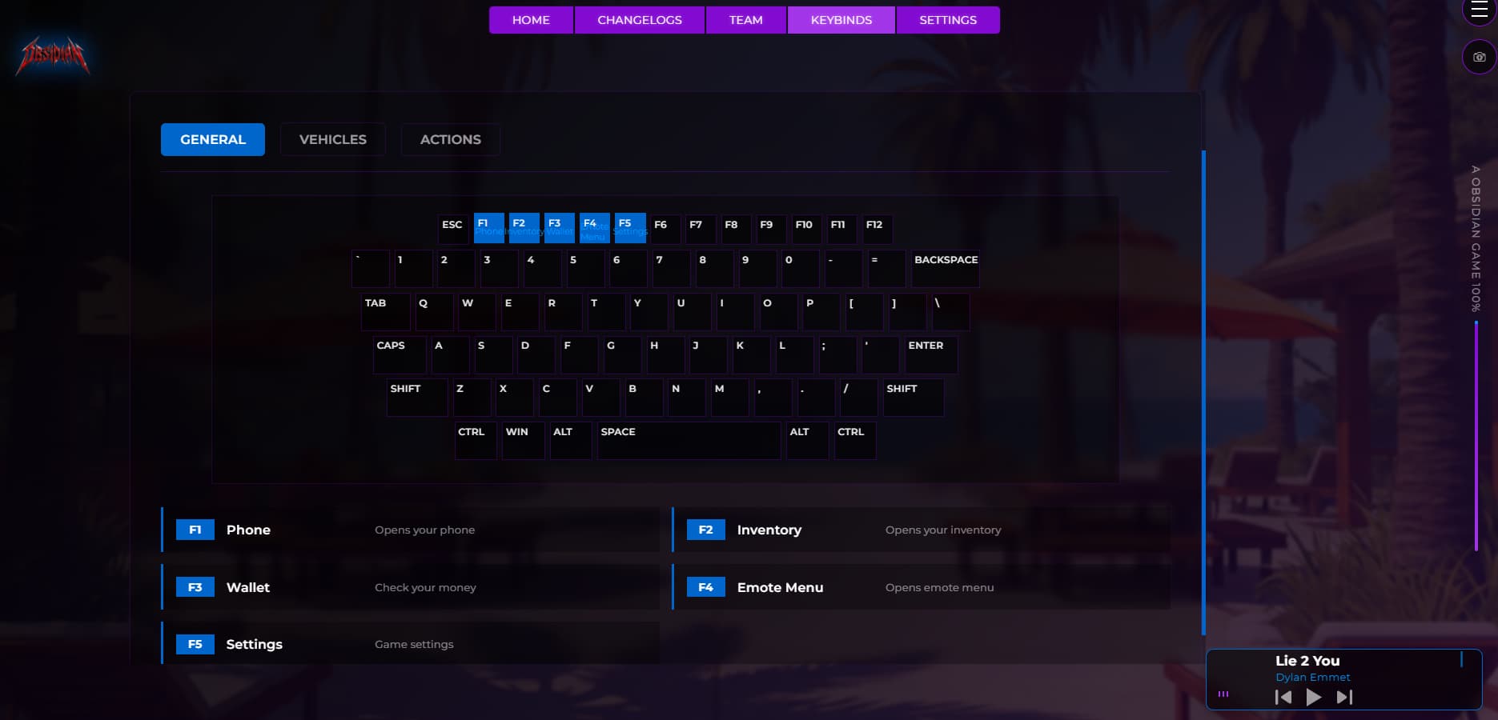Click the 'Check your money' description

coord(425,587)
